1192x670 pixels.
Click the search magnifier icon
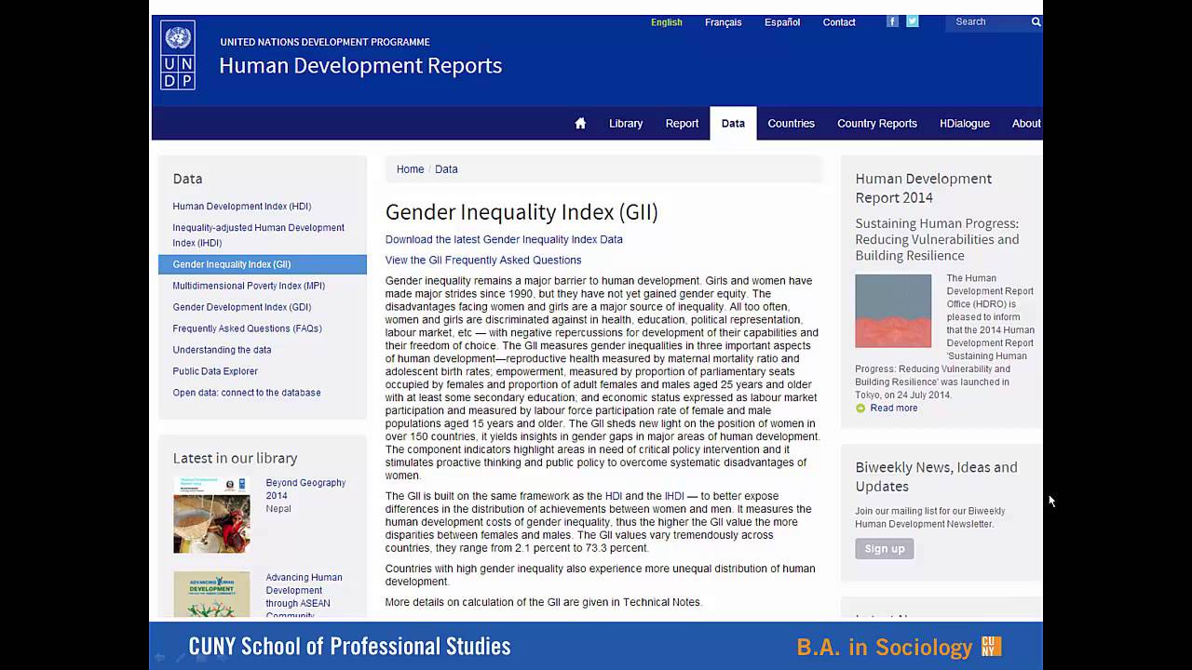[x=1036, y=21]
